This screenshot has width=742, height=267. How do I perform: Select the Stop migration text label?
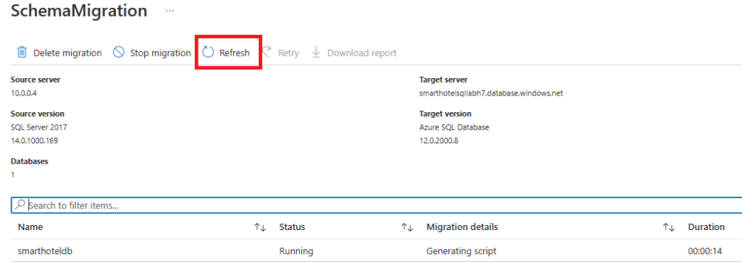point(160,53)
